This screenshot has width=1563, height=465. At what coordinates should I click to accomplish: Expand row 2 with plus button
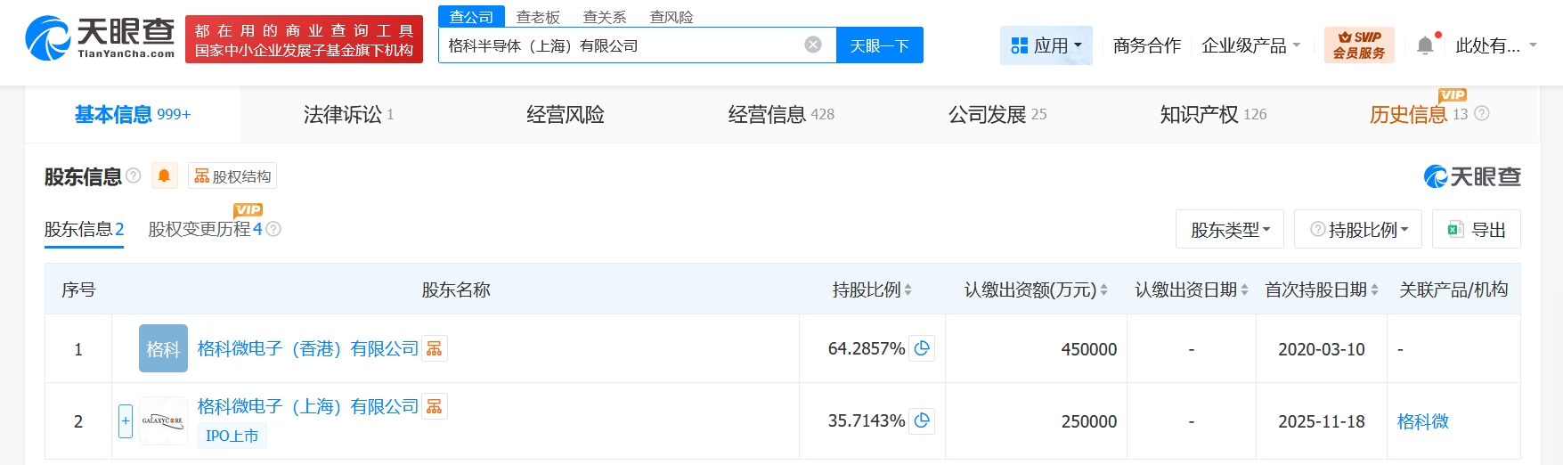(126, 420)
